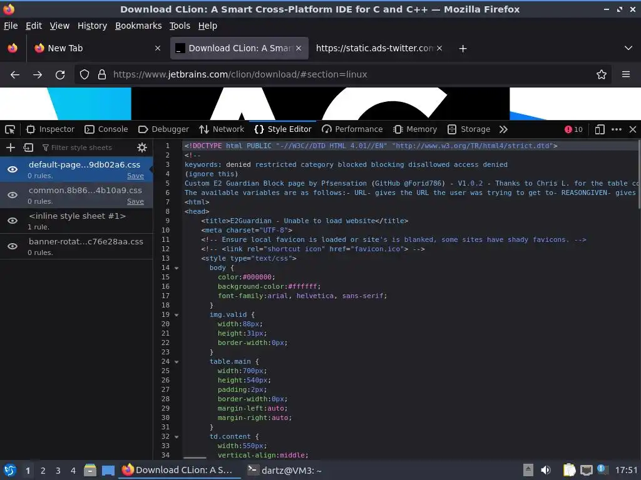Switch to the New Tab tab

(97, 49)
